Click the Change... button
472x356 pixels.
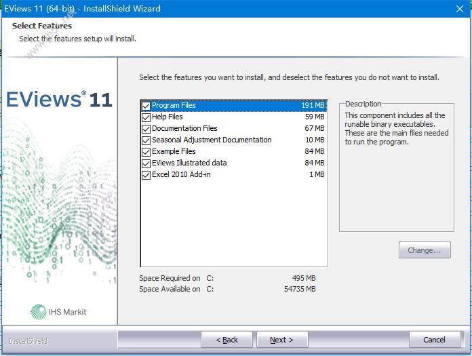click(425, 250)
